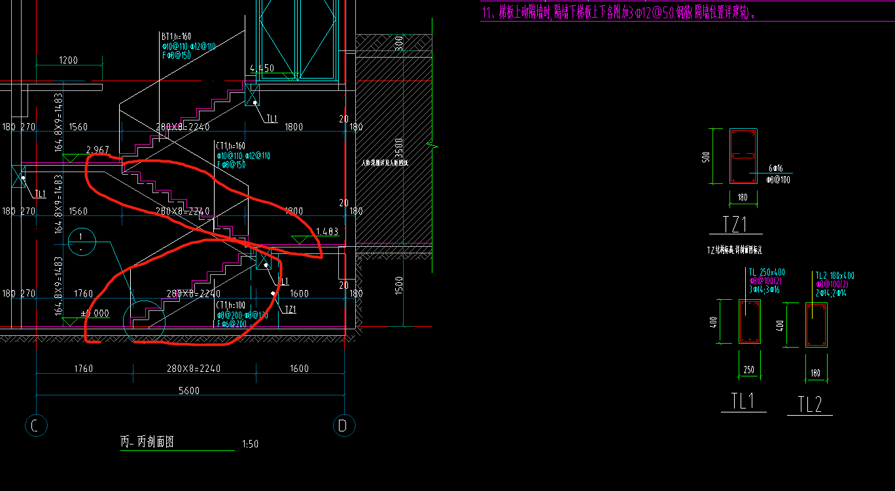Click the 4.450 elevation mark
The height and width of the screenshot is (491, 895).
(262, 68)
